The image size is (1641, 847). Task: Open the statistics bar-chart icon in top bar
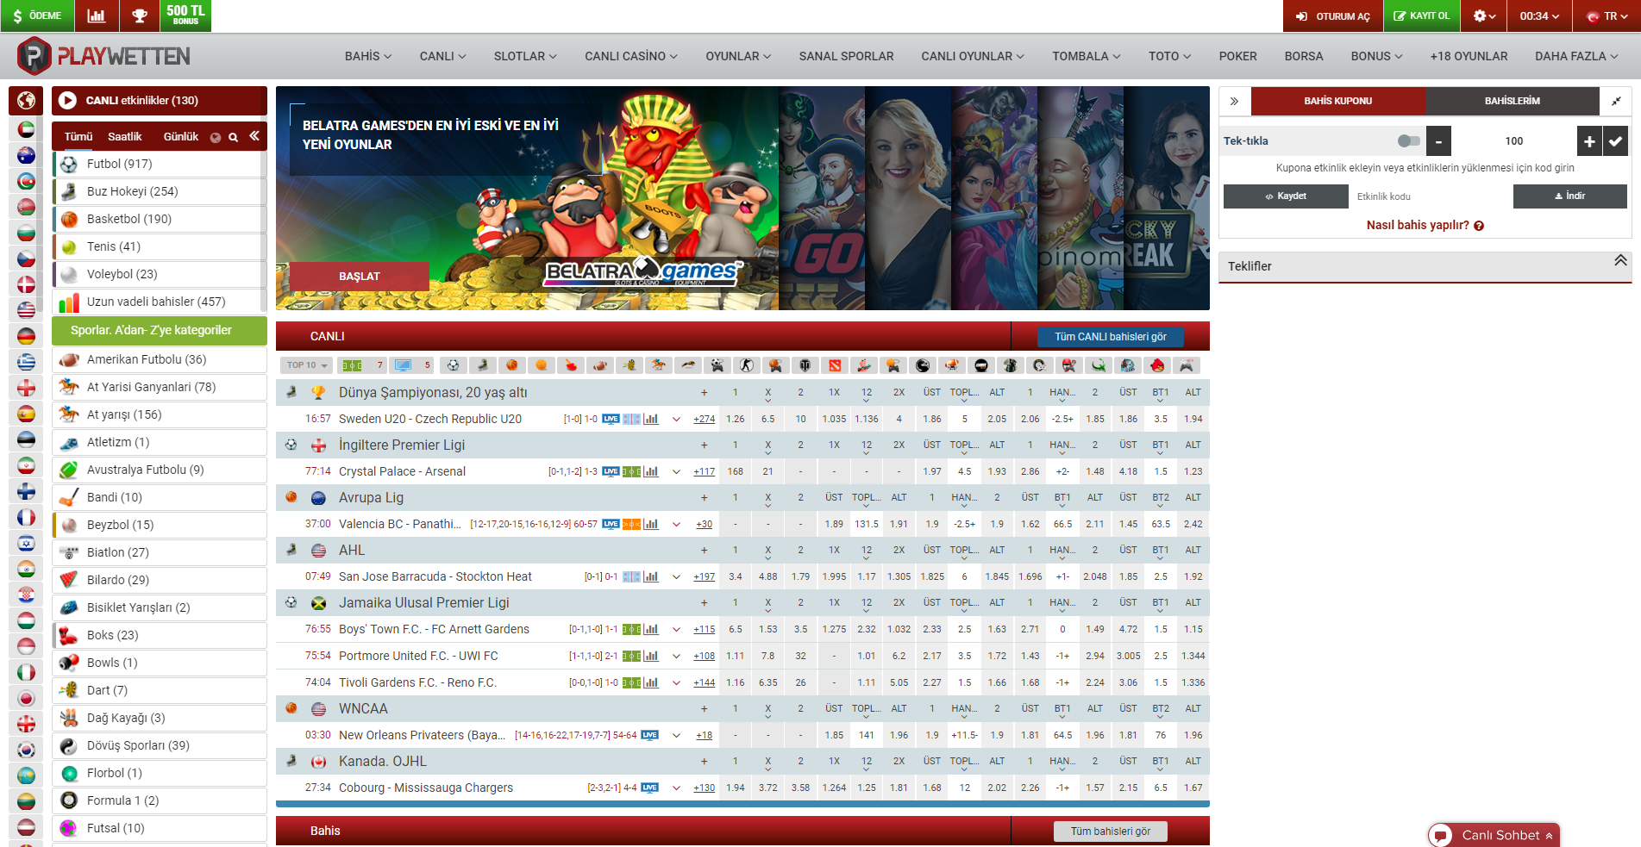click(97, 16)
